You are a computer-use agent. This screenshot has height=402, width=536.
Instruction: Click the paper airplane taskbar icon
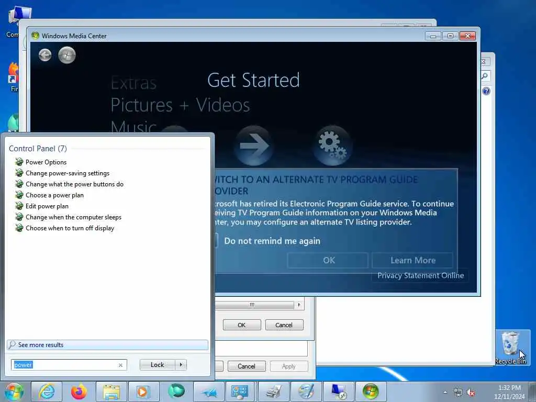coord(208,392)
